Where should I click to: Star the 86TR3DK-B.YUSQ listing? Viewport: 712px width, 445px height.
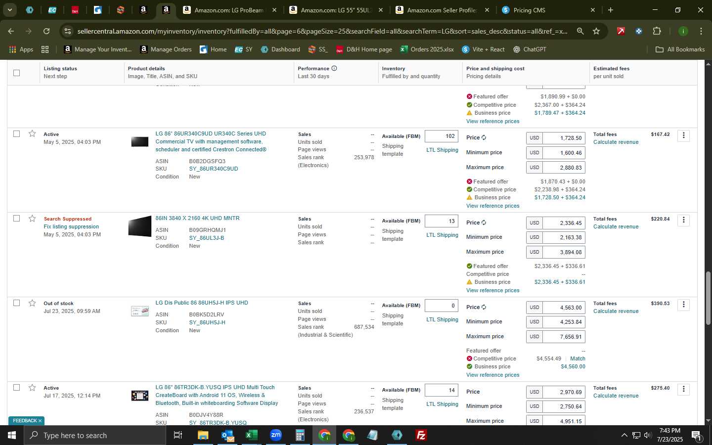pyautogui.click(x=32, y=387)
